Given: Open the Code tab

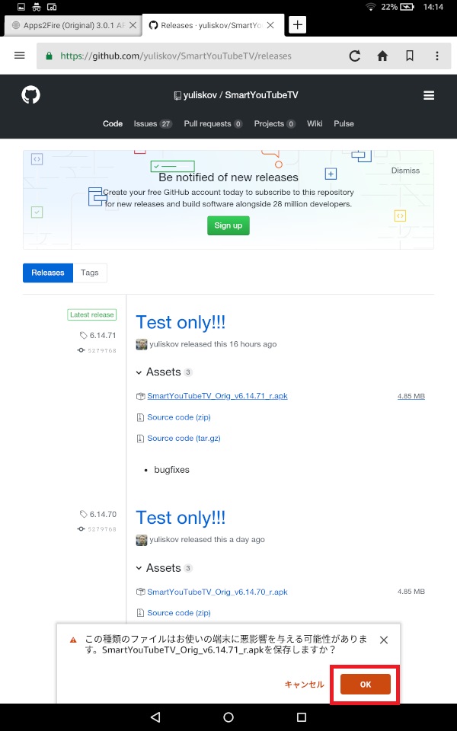Looking at the screenshot, I should tap(113, 123).
